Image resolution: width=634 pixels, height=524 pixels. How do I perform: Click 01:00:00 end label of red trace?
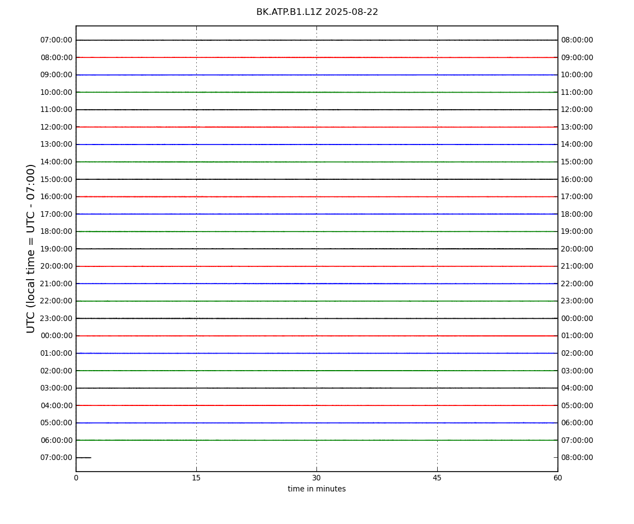pyautogui.click(x=577, y=336)
